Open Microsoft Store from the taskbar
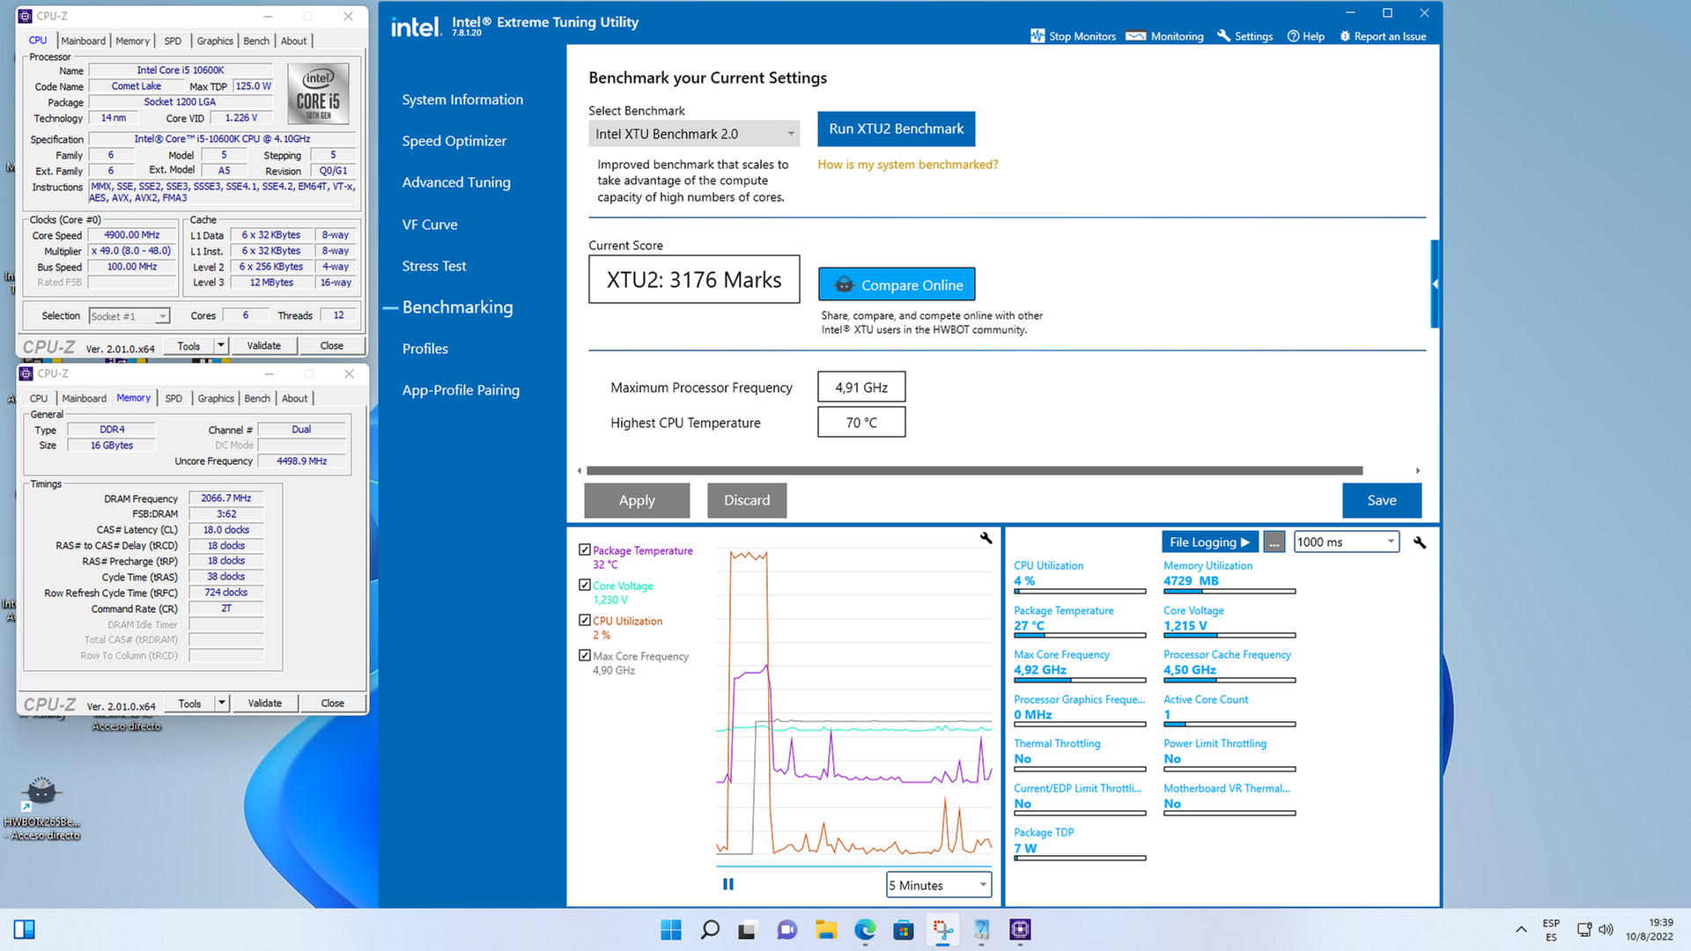Image resolution: width=1691 pixels, height=951 pixels. 904,930
